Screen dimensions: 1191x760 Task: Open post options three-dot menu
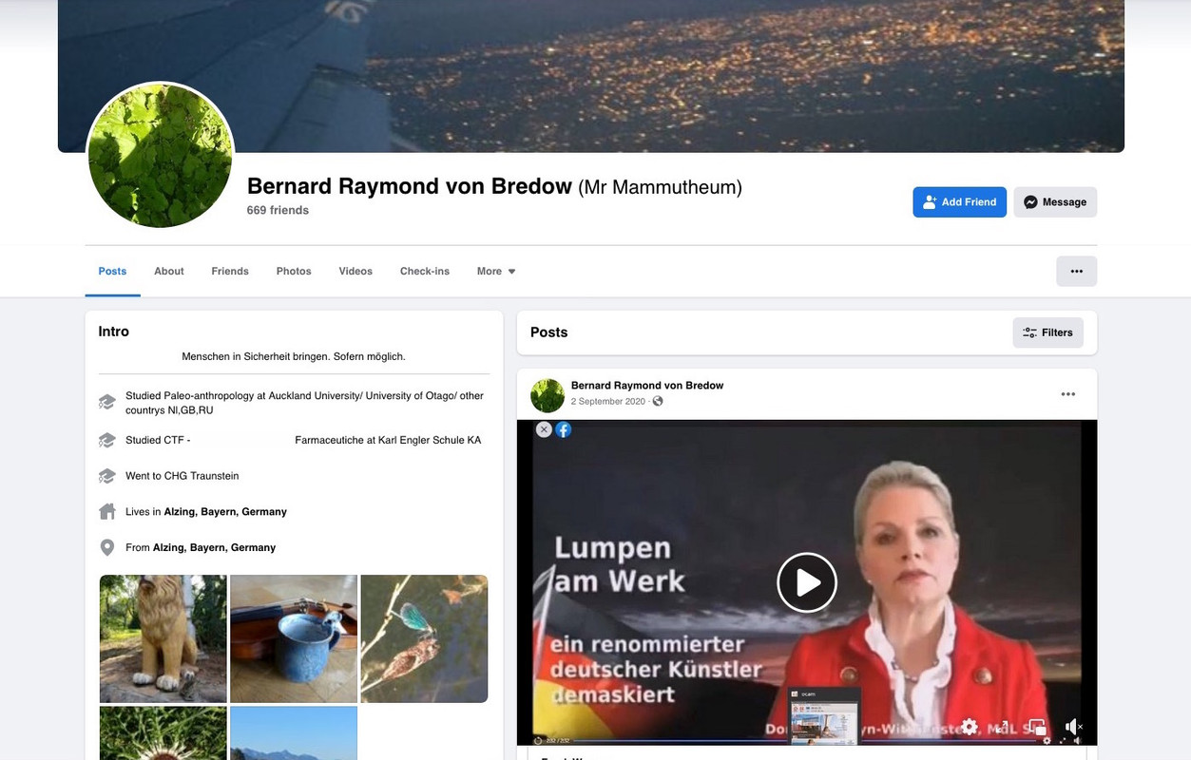click(x=1068, y=394)
